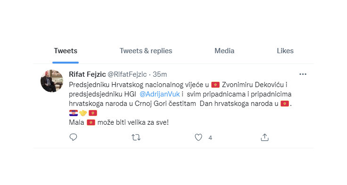Click the Montenegro flag after 'Mala'
This screenshot has width=347, height=185.
[x=91, y=122]
